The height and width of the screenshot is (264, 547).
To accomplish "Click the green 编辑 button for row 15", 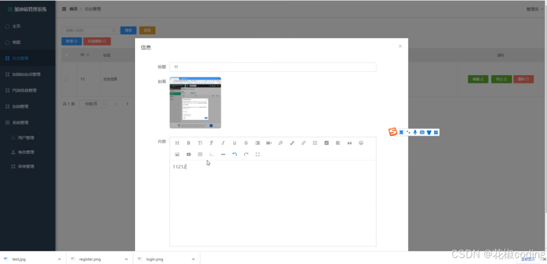I will click(x=478, y=79).
